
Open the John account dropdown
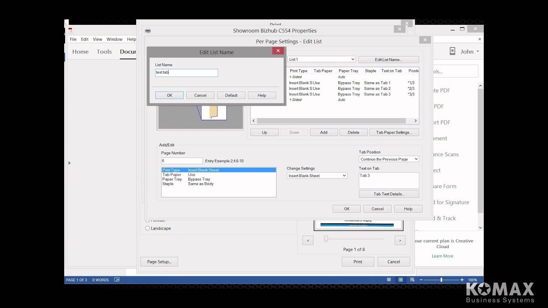[x=470, y=52]
